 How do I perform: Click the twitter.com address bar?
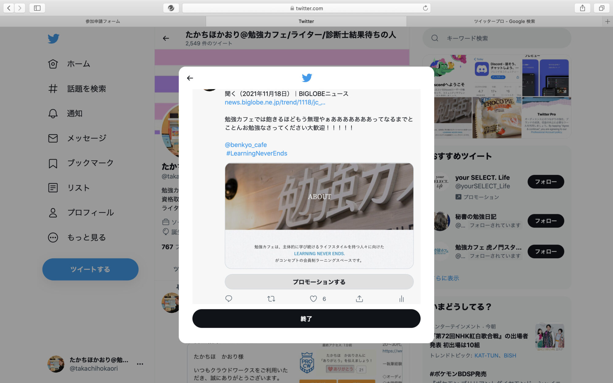click(x=306, y=8)
